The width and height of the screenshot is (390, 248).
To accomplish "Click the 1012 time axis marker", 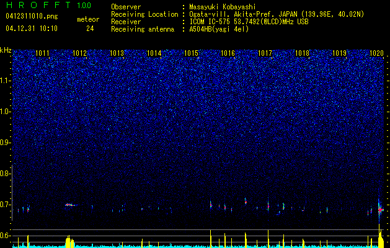I will (x=79, y=53).
